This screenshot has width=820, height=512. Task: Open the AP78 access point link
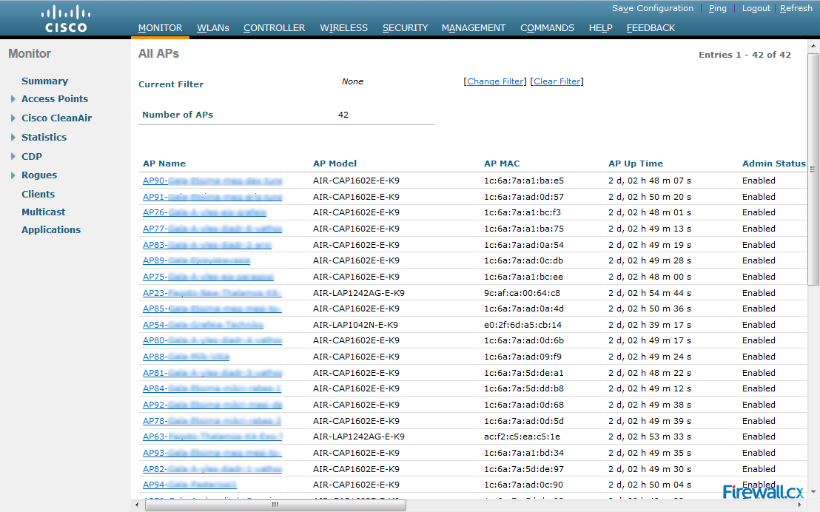(212, 422)
